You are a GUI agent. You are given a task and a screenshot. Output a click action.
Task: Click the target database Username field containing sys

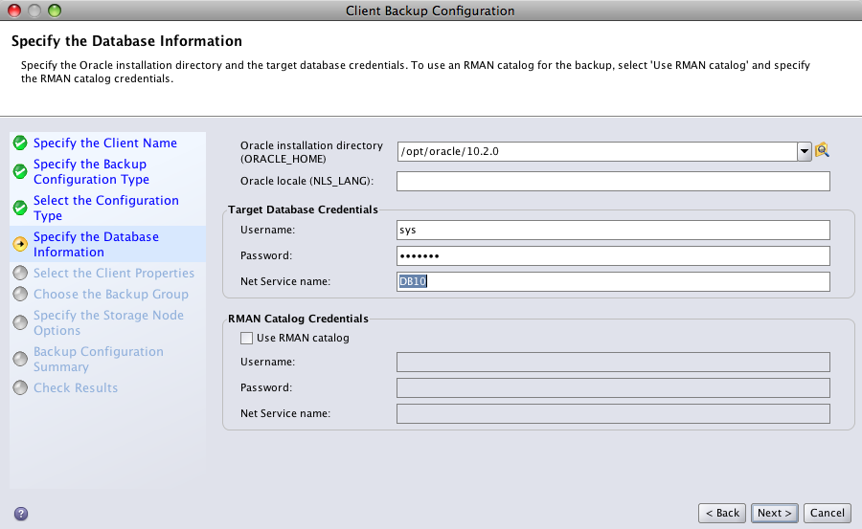613,231
